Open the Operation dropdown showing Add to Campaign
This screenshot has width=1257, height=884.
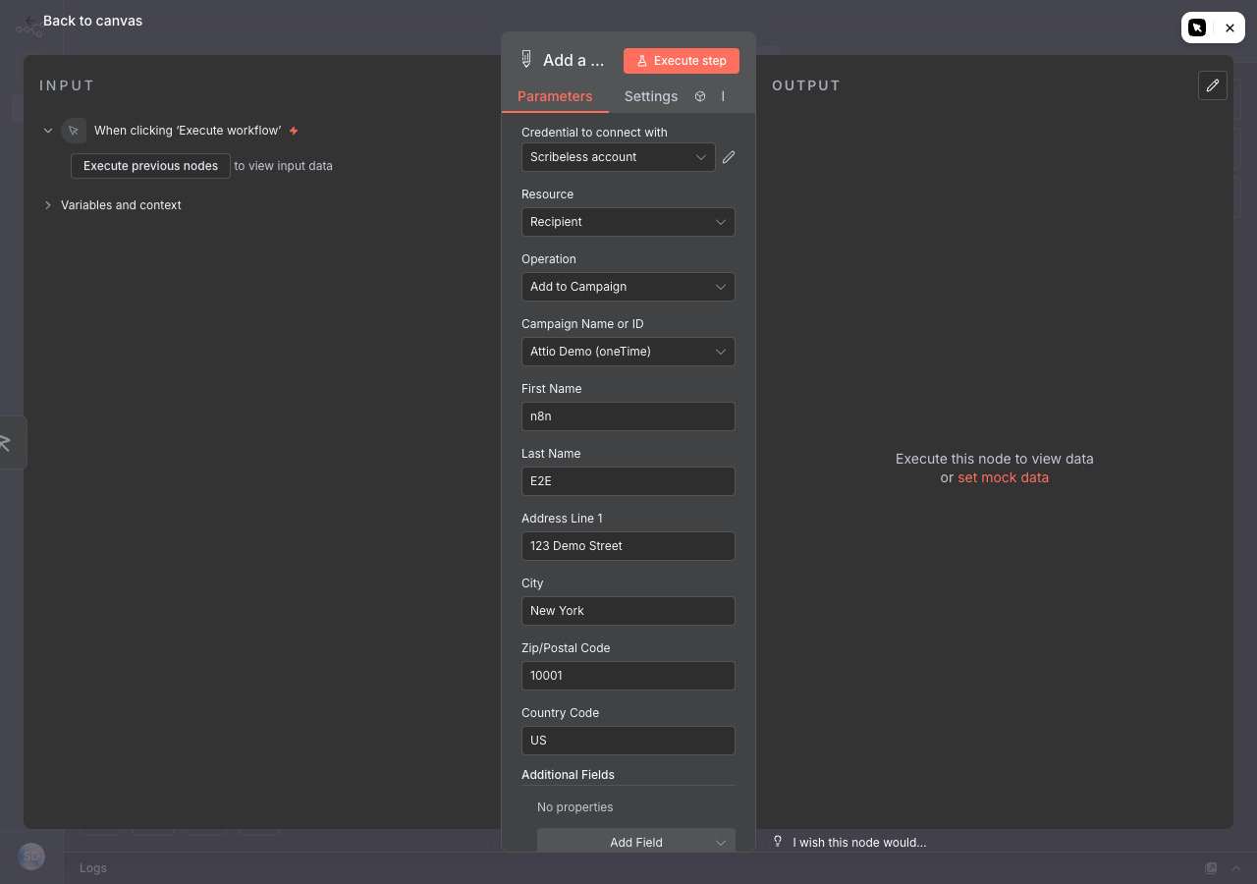click(x=628, y=287)
